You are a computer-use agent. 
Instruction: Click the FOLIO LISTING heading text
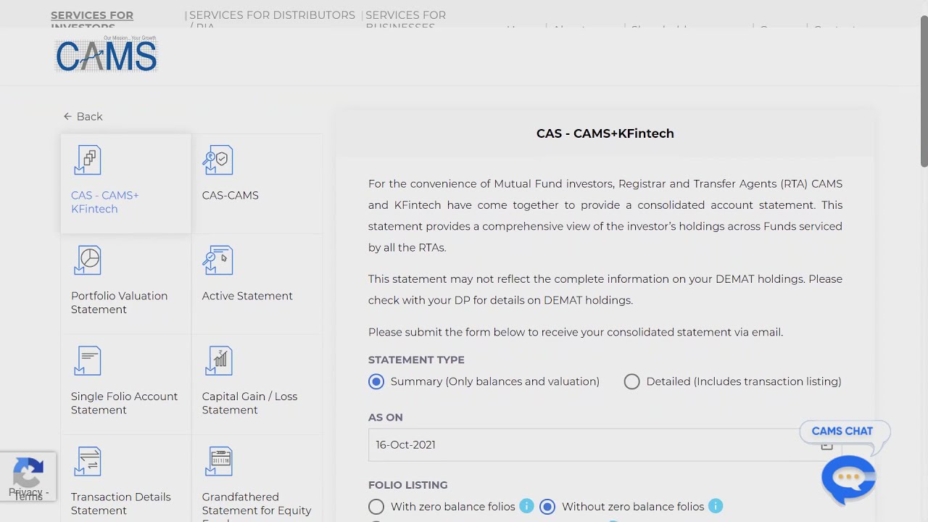[x=407, y=485]
